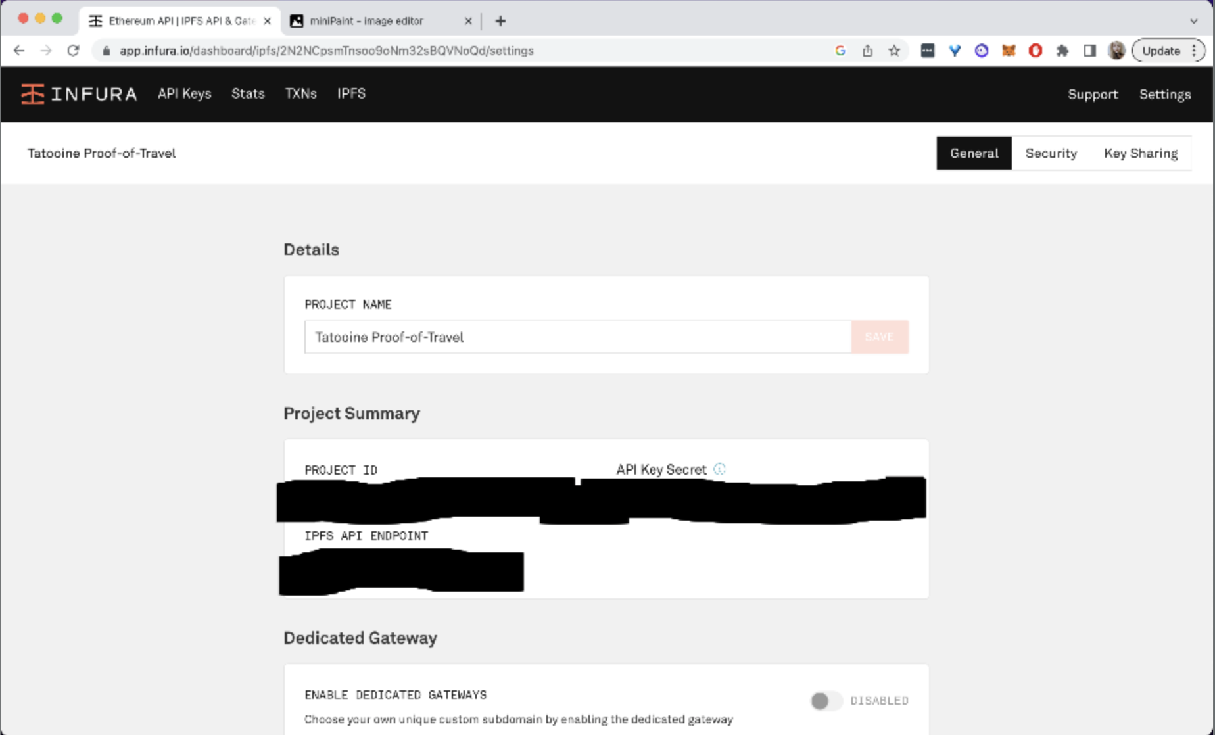Screen dimensions: 1215x735
Task: Open Stats in the navbar
Action: point(248,94)
